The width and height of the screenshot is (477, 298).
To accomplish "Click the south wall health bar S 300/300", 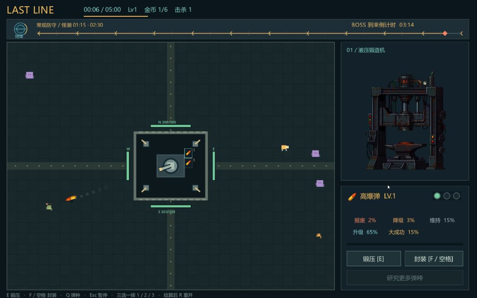I will tap(170, 206).
